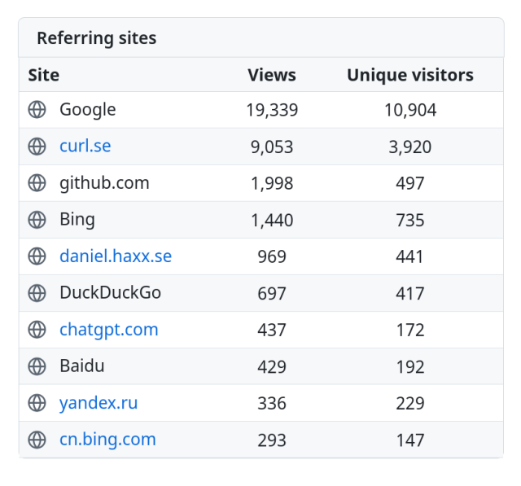Click the globe icon next to curl.se
521x486 pixels.
pyautogui.click(x=37, y=147)
